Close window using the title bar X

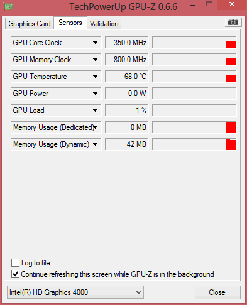[231, 4]
